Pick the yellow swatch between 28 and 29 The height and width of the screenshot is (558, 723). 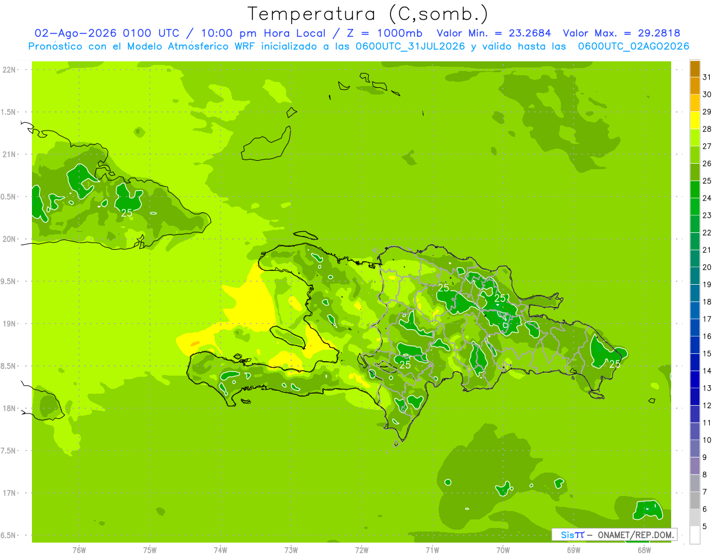[695, 120]
